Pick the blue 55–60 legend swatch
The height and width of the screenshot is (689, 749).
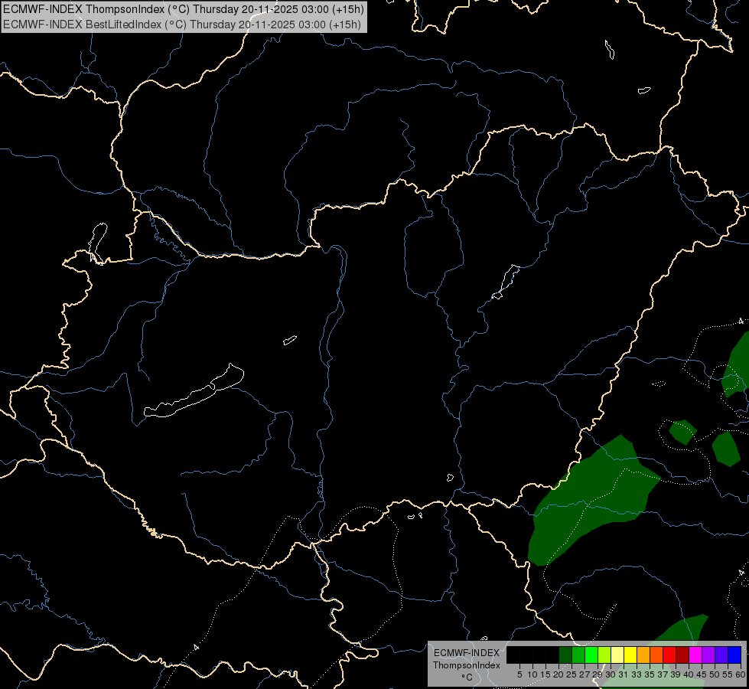(x=734, y=655)
